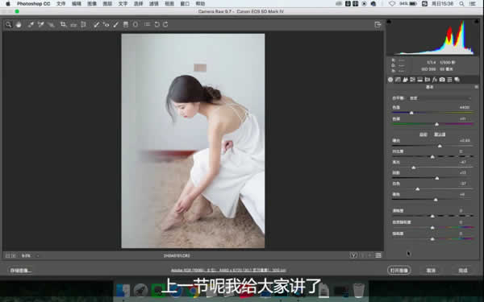Click the Saturation slider handle
Viewport: 484px width, 302px height.
432,239
